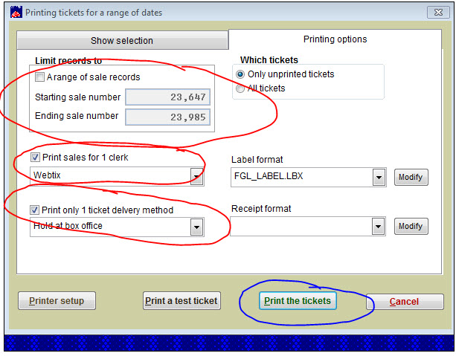Open Printer setup
Viewport: 456px width, 356px height.
coord(57,301)
